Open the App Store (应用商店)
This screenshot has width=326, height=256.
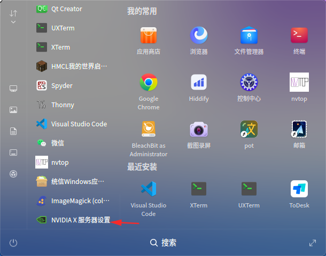[x=149, y=36]
